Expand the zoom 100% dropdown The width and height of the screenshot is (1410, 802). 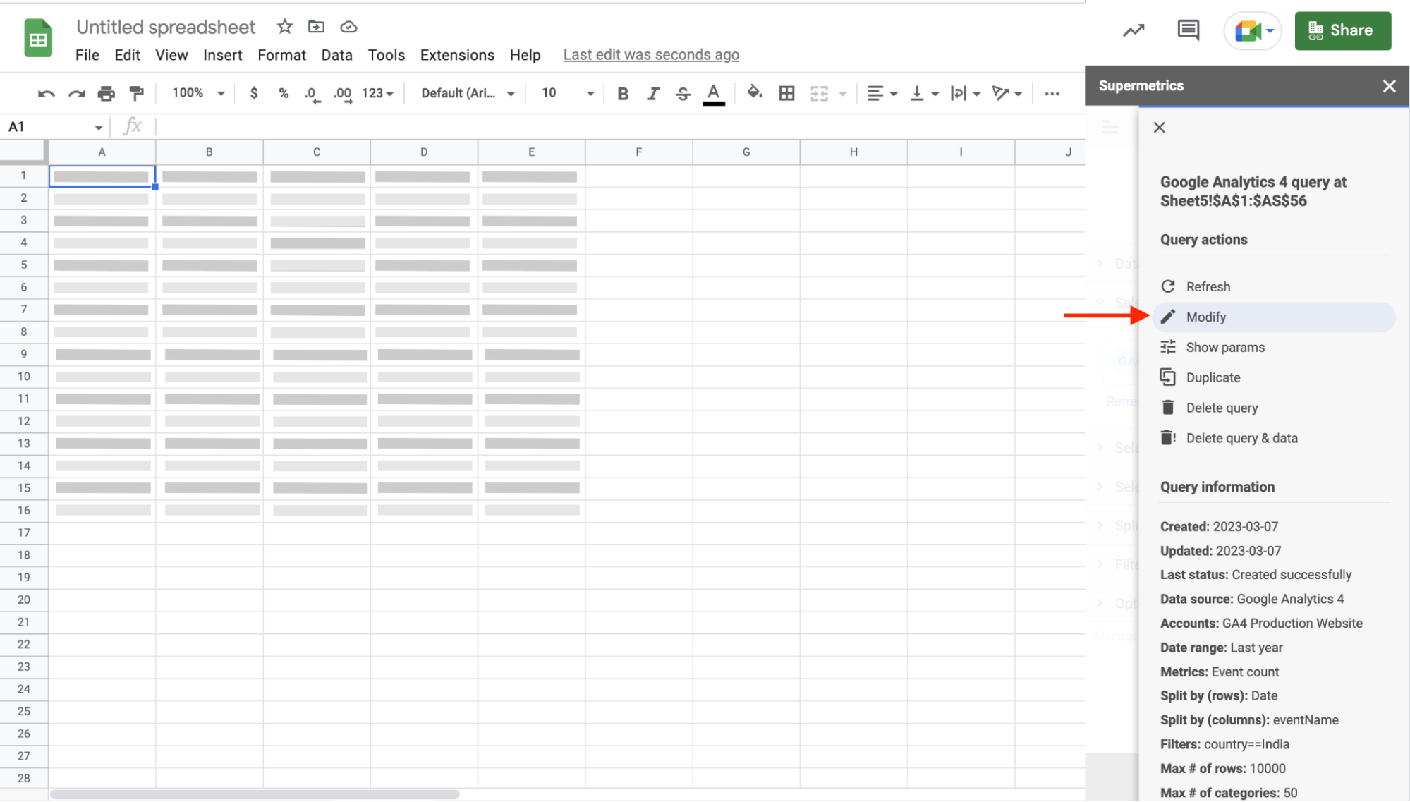(198, 93)
